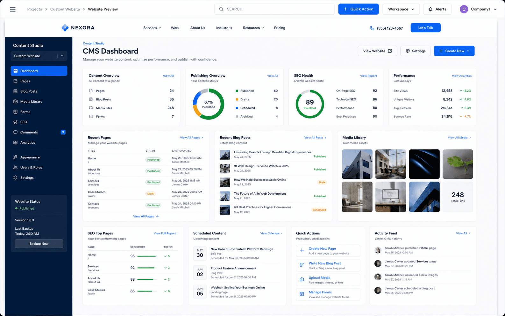Select Custom Website breadcrumb
This screenshot has height=316, width=505.
pyautogui.click(x=65, y=9)
